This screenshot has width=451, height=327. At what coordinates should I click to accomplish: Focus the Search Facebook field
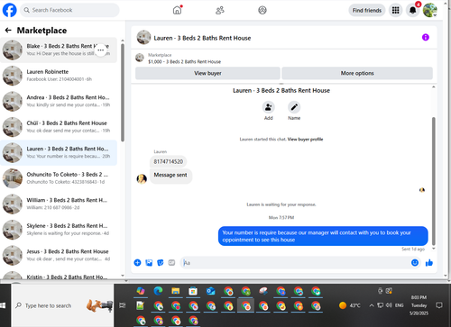[x=69, y=10]
